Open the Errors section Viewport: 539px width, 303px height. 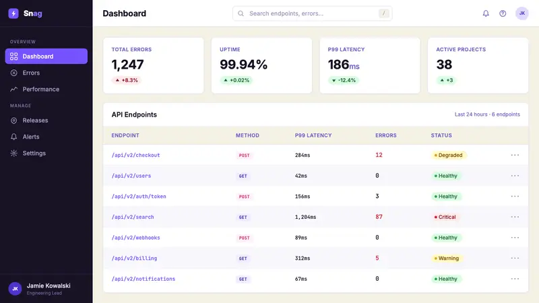(x=46, y=73)
